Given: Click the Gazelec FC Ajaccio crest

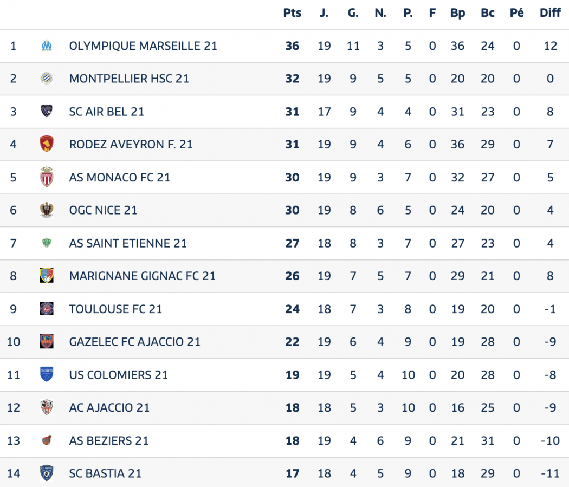Looking at the screenshot, I should [x=47, y=342].
